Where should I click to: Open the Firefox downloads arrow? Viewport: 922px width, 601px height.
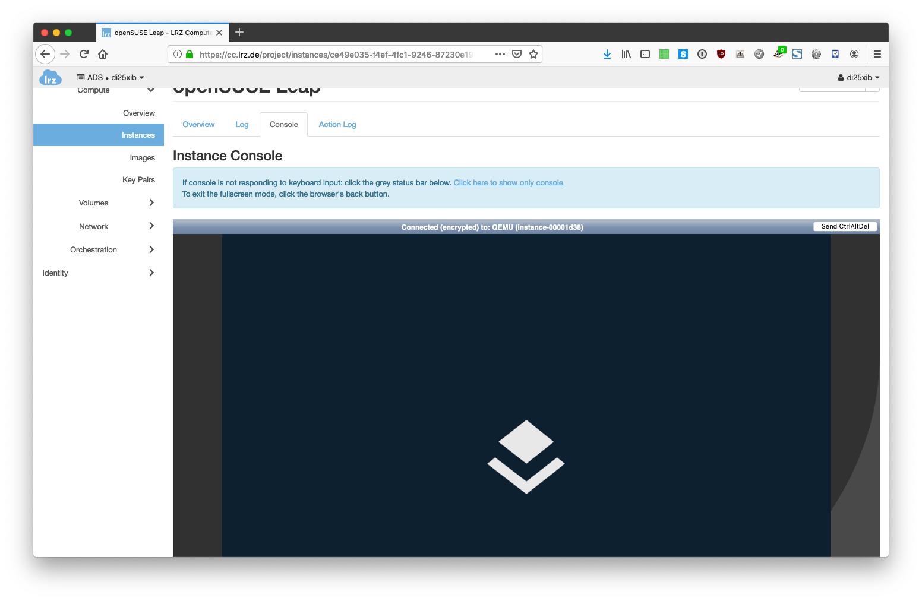(x=607, y=54)
